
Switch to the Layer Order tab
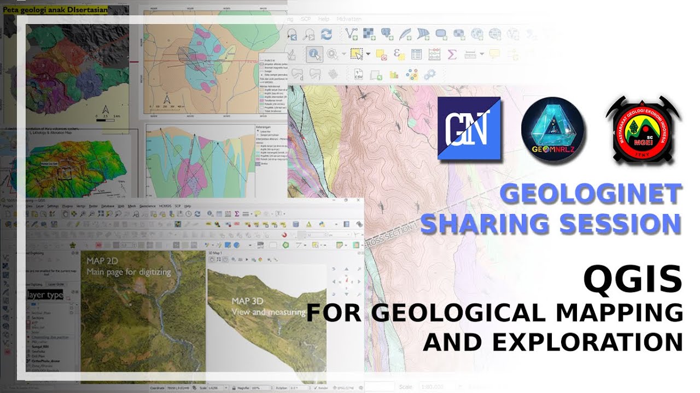(56, 284)
